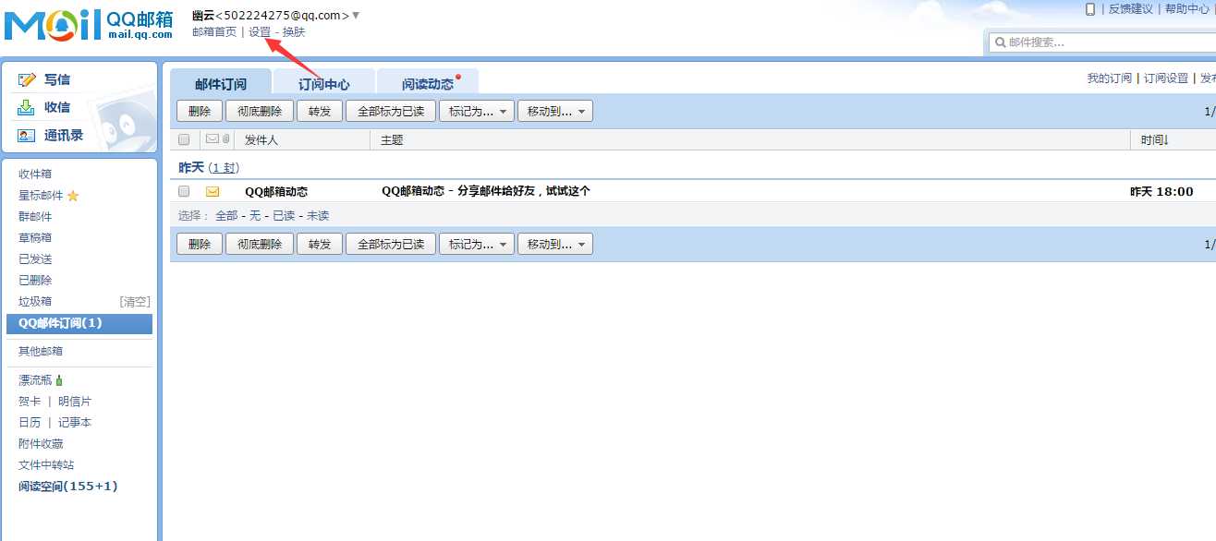Open the top 移动到... dropdown
1216x541 pixels.
pos(555,112)
